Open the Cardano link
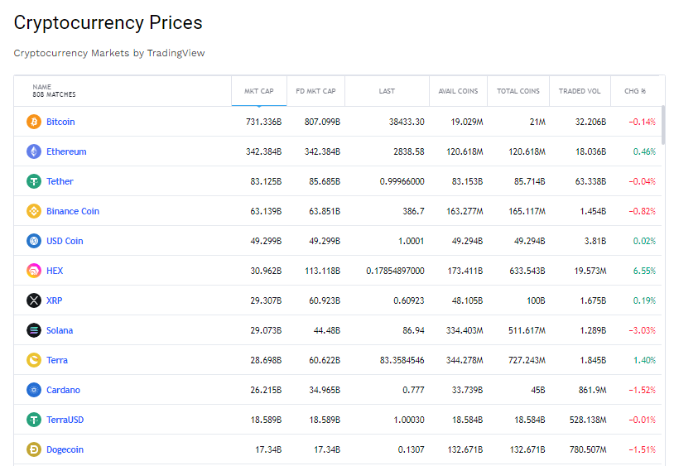The image size is (674, 466). (63, 390)
